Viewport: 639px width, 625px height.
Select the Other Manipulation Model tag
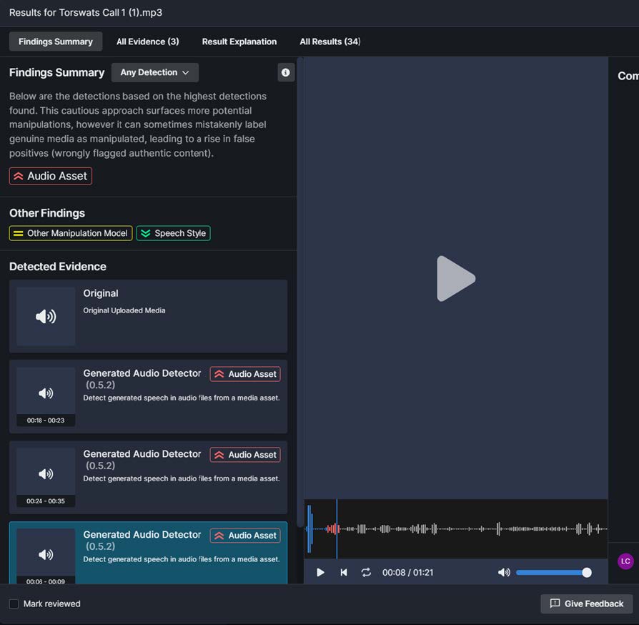pyautogui.click(x=71, y=233)
